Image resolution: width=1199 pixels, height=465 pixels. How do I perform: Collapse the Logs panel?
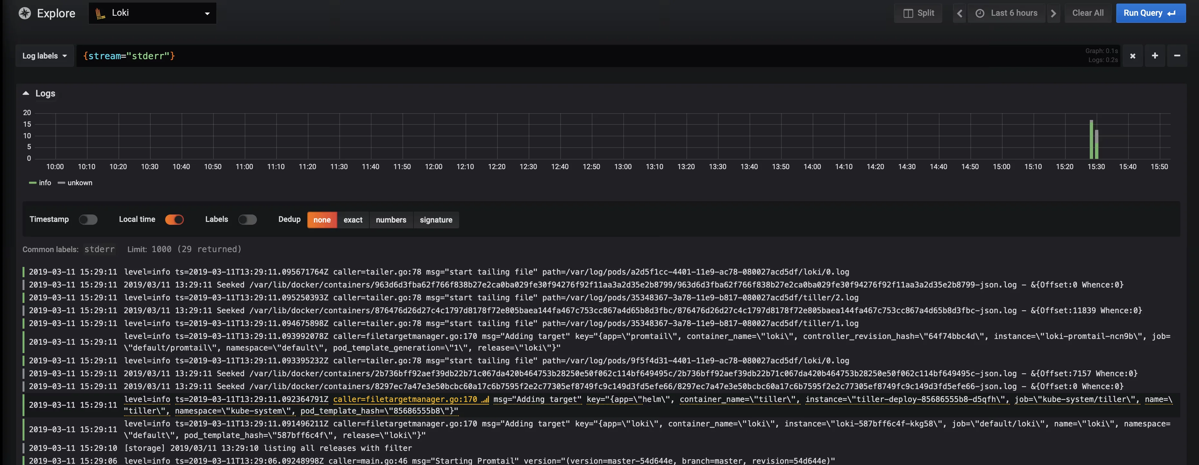coord(26,94)
